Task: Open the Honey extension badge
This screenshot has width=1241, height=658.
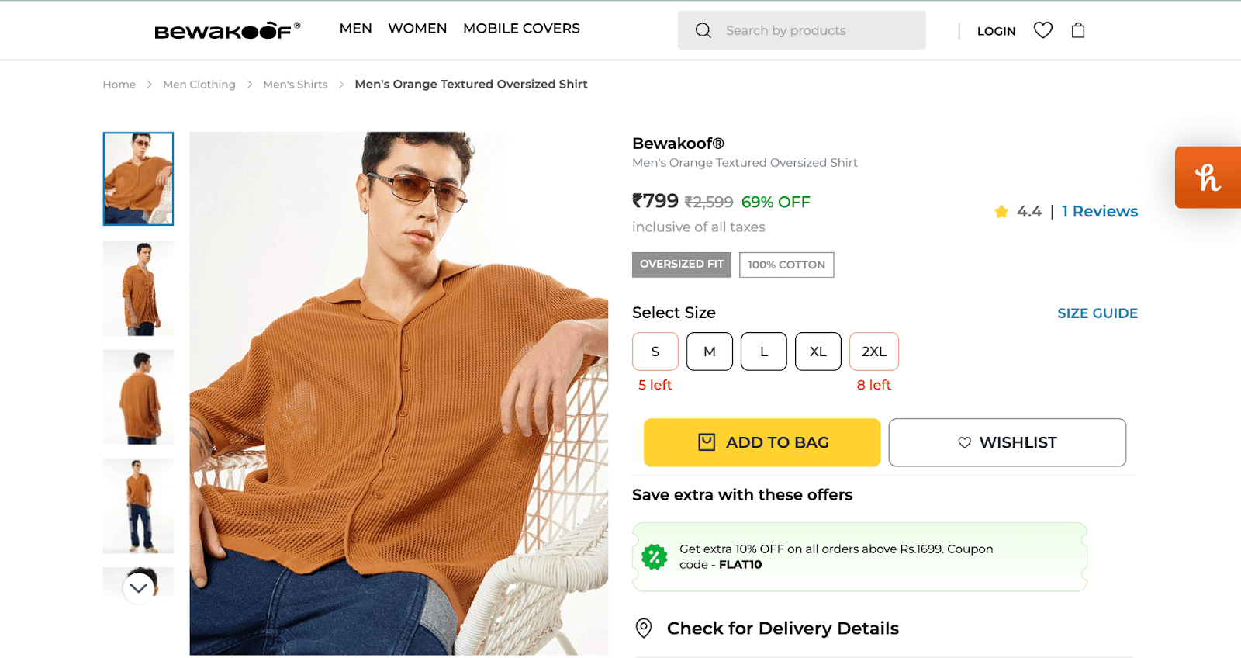Action: [1208, 178]
